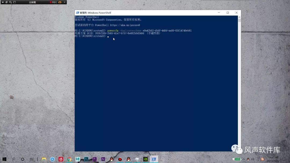
Task: Expand hidden tray icons with the chevron
Action: (x=244, y=159)
